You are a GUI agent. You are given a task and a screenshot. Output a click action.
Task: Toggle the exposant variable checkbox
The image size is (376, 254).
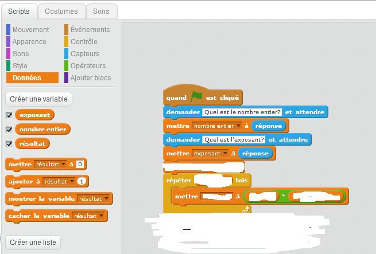pyautogui.click(x=9, y=115)
